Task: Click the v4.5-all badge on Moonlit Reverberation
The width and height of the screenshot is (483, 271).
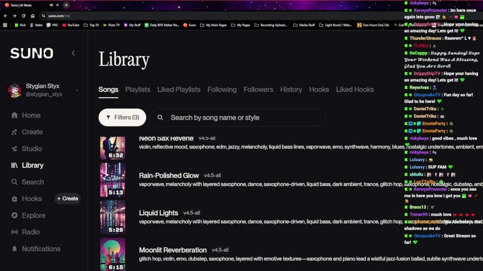Action: [220, 250]
